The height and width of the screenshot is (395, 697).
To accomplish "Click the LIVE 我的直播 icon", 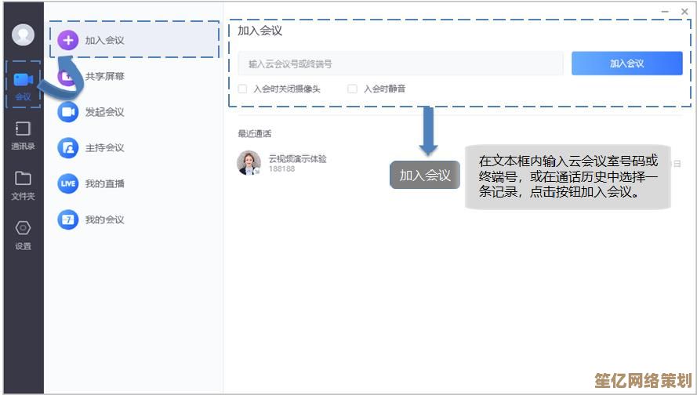I will pyautogui.click(x=68, y=183).
